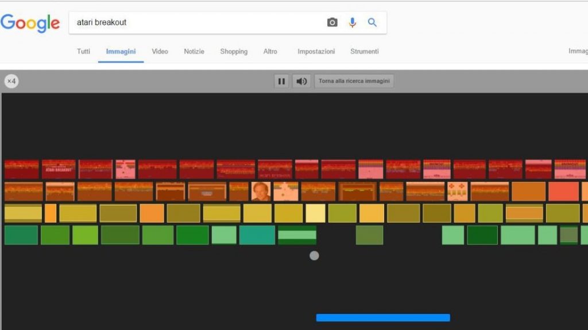Open Impostazioni settings menu
588x330 pixels.
click(316, 52)
